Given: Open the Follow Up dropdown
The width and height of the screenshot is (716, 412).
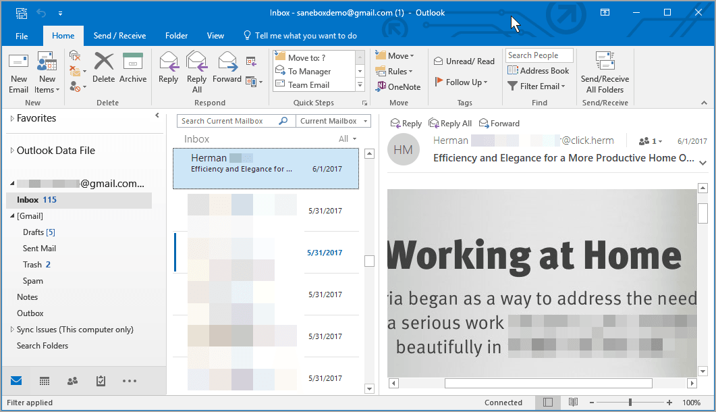Looking at the screenshot, I should (461, 82).
